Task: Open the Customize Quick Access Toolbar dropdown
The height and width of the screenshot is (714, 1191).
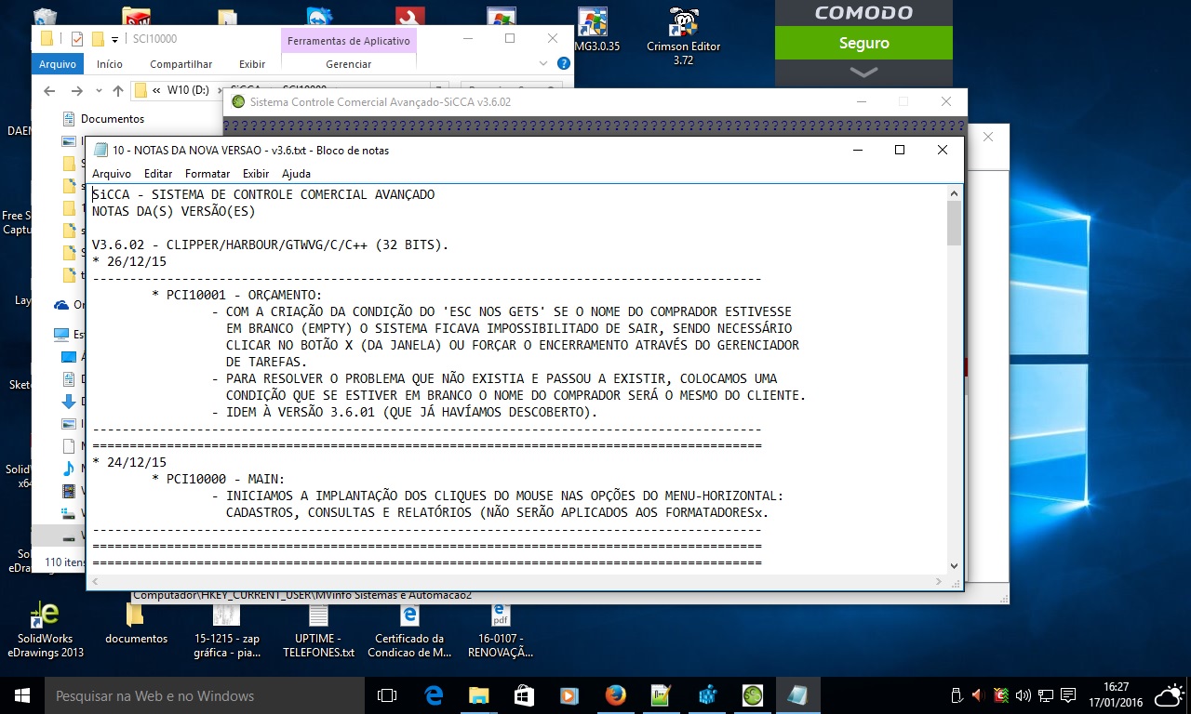Action: pyautogui.click(x=115, y=39)
